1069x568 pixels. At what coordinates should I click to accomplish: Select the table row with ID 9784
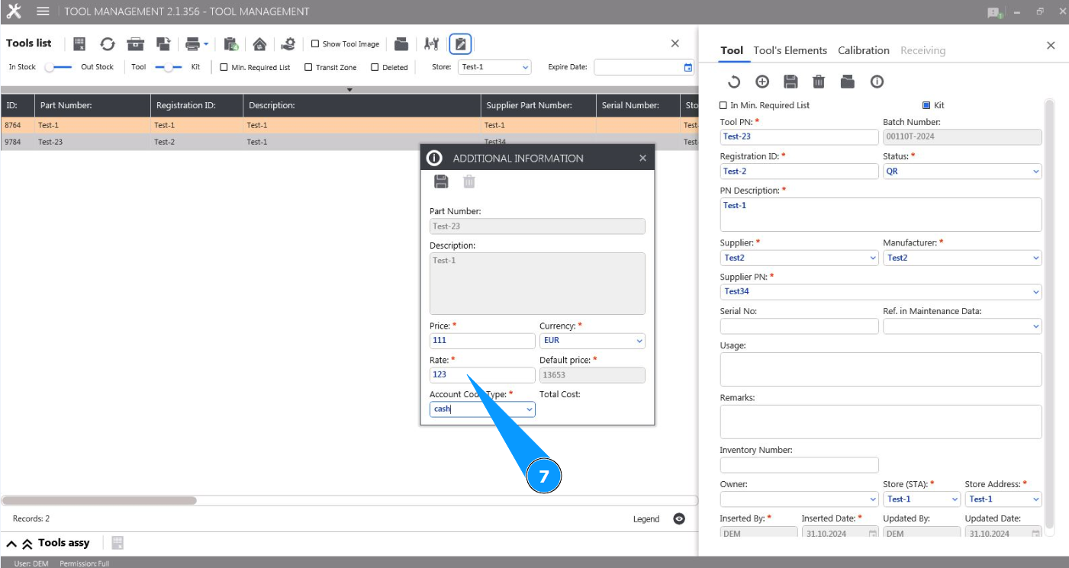tap(349, 142)
